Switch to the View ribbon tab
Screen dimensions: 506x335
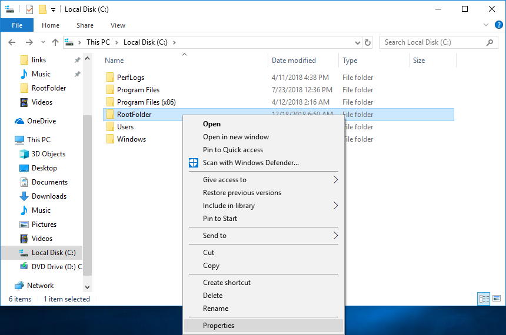[x=118, y=25]
